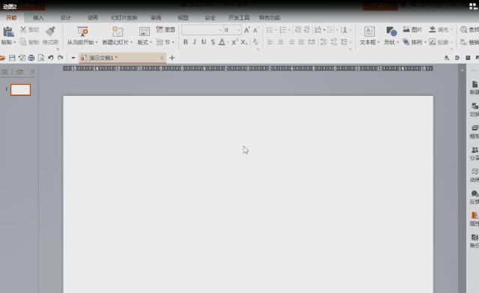The height and width of the screenshot is (293, 479).
Task: Click the clear formatting icon
Action: pos(256,42)
